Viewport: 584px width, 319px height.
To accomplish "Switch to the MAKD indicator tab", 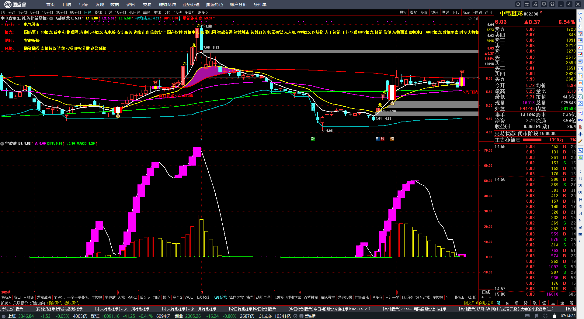I will pyautogui.click(x=132, y=297).
